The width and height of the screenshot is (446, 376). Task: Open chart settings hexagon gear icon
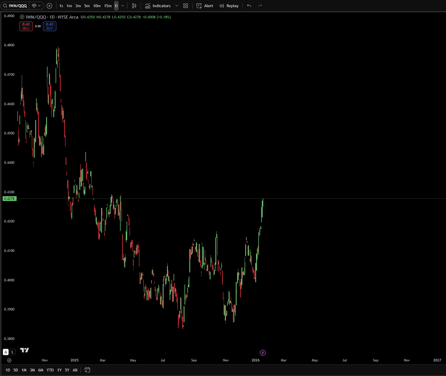[9, 360]
